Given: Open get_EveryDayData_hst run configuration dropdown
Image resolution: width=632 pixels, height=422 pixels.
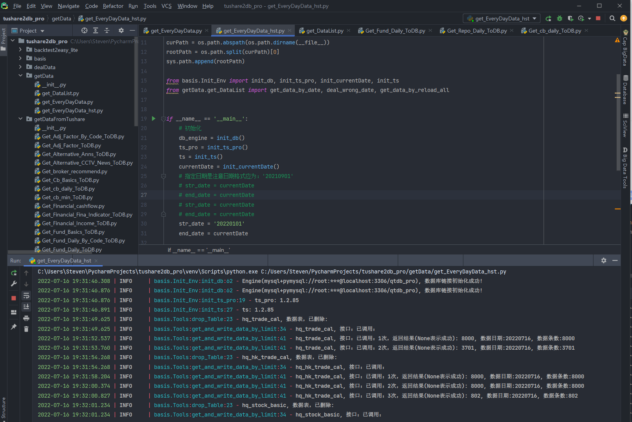Looking at the screenshot, I should coord(503,18).
